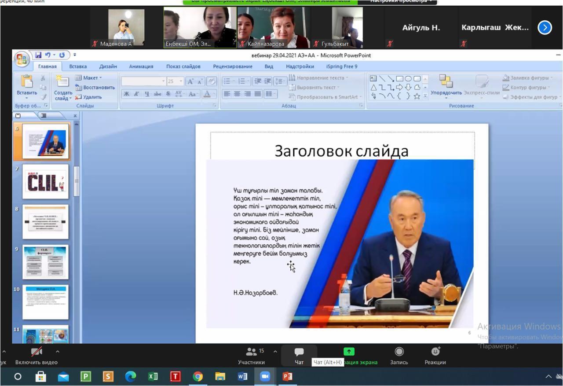Toggle italic text formatting
This screenshot has width=563, height=386.
136,94
